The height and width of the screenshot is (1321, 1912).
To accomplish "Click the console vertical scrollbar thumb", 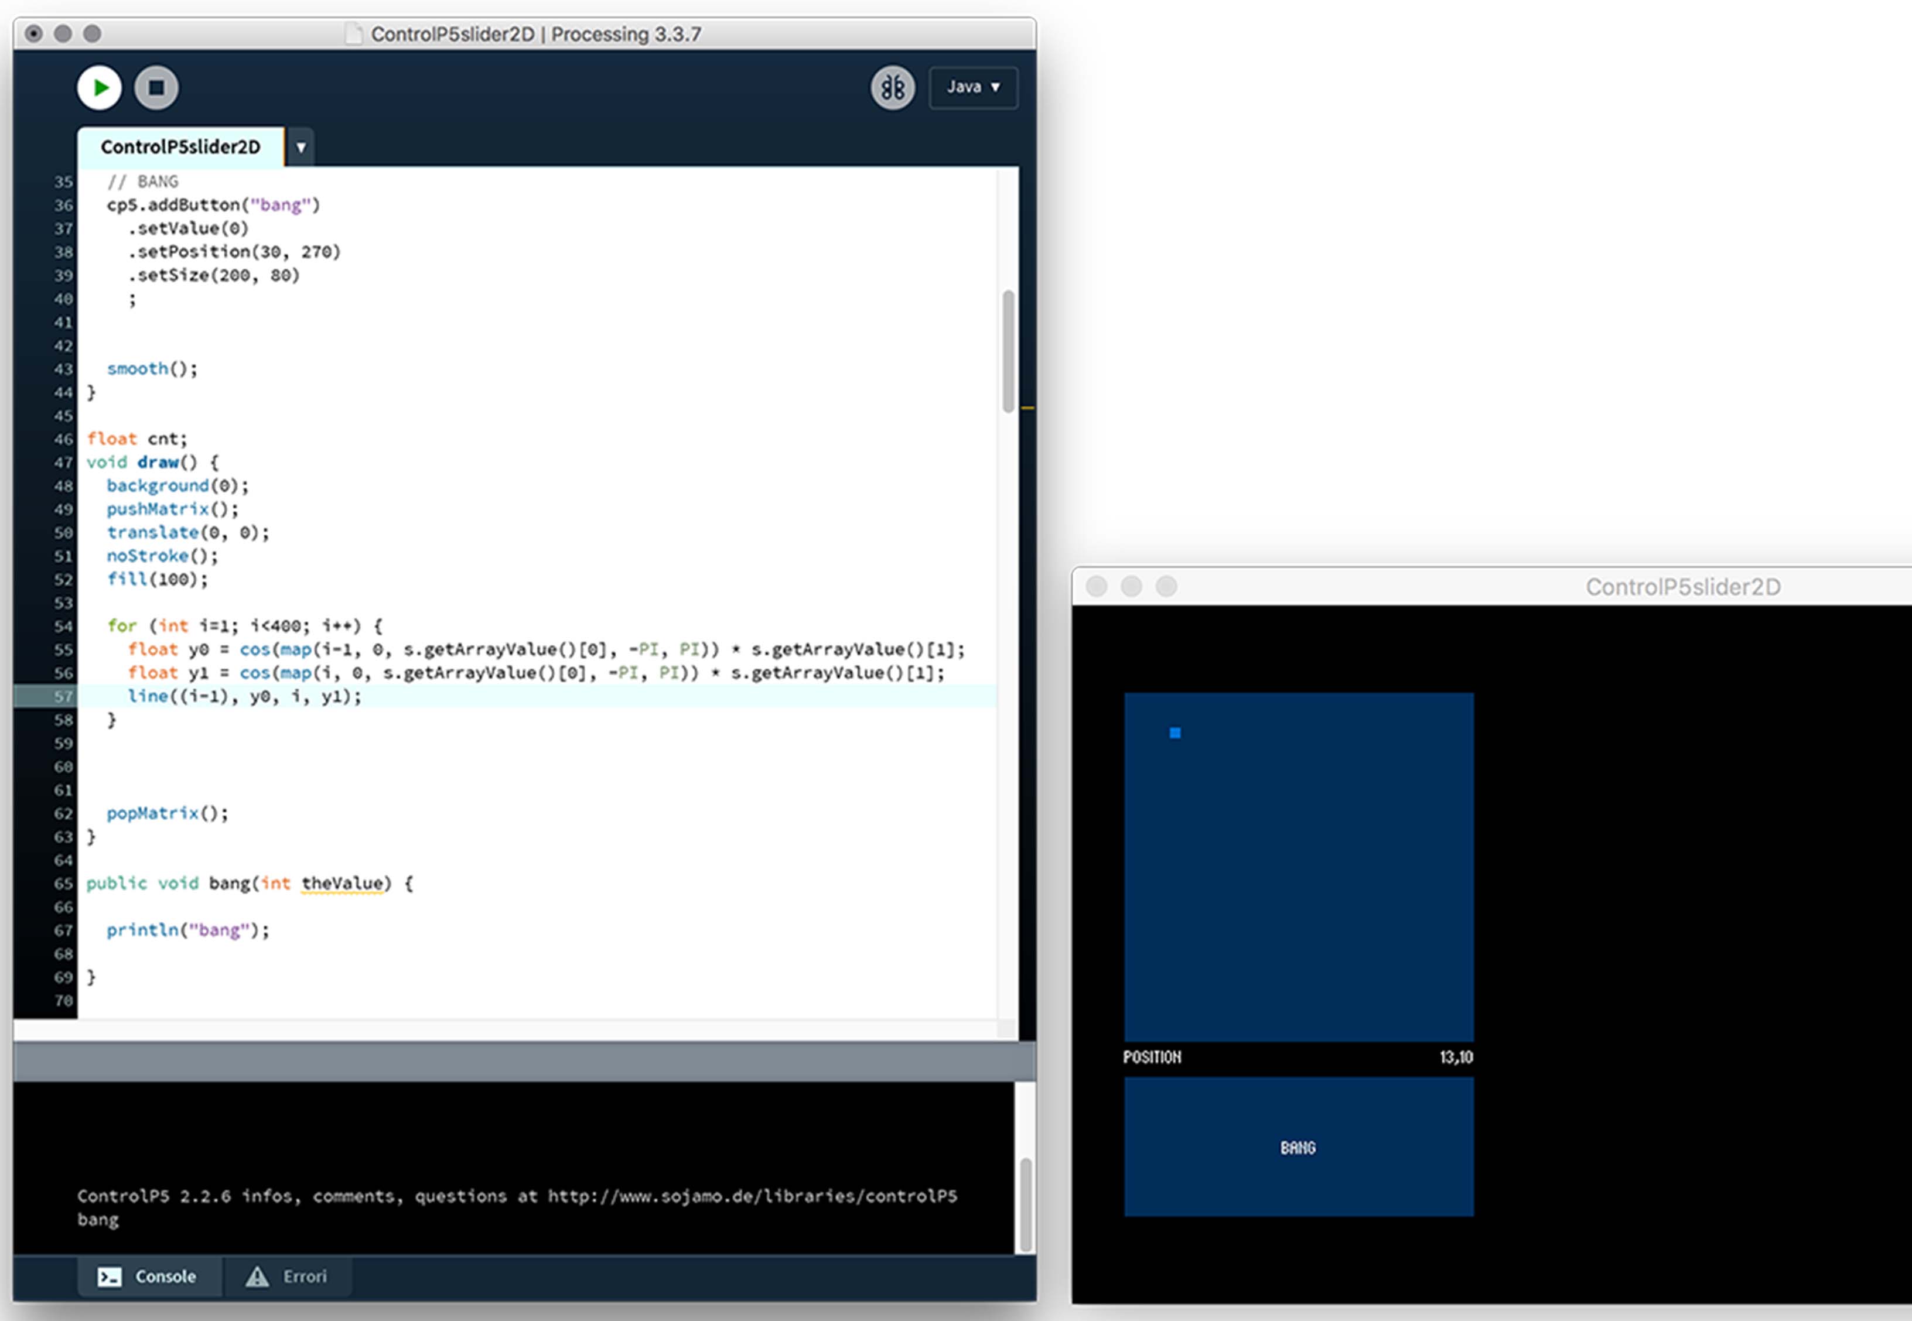I will [x=1025, y=1204].
